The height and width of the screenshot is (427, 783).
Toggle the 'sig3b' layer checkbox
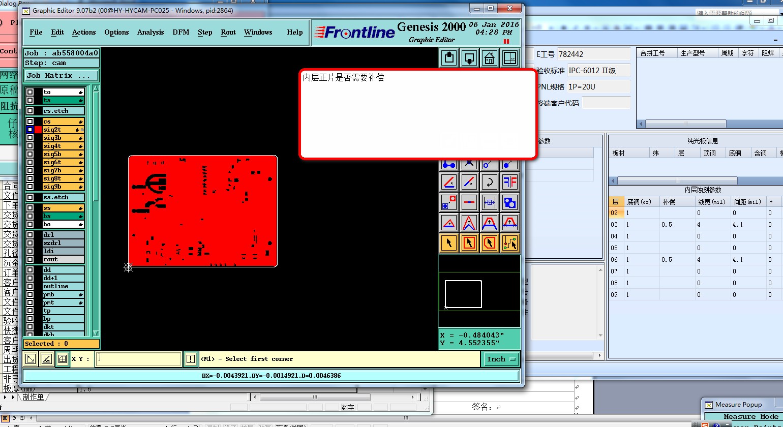(30, 138)
